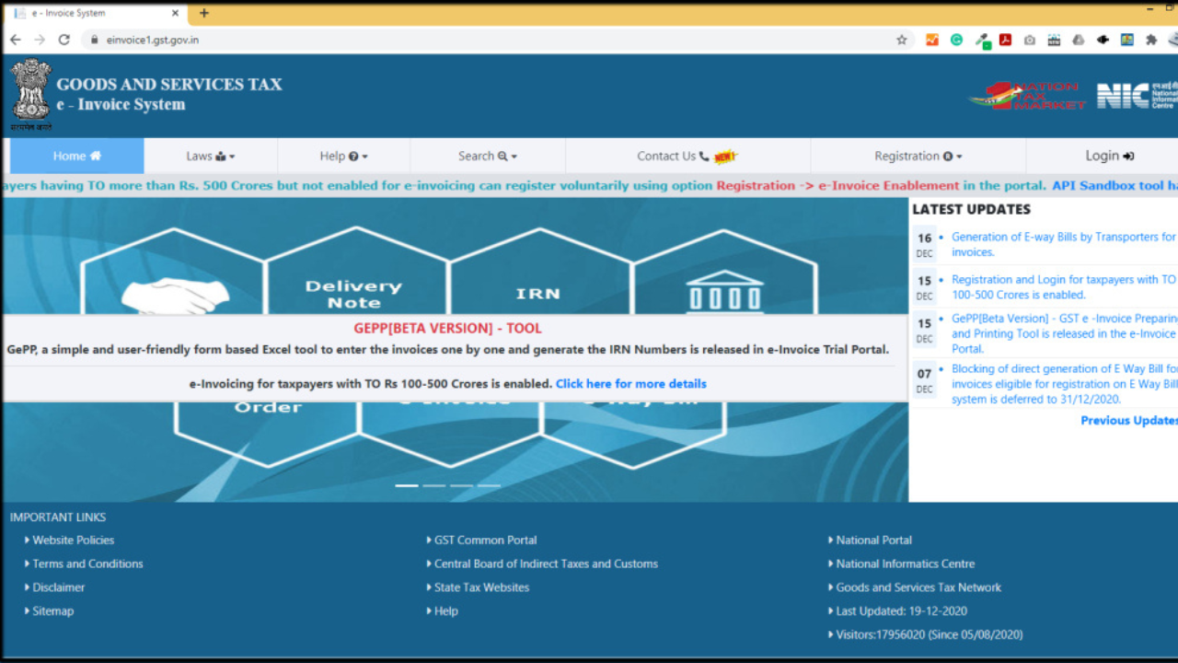
Task: Click the One Nation Tax Market logo
Action: [x=1026, y=95]
